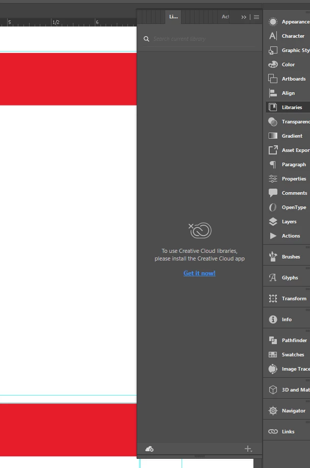Open the Color panel icon

click(x=273, y=64)
